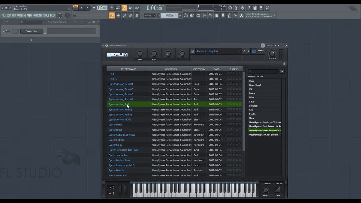Go to next Serum preset arrow
The width and height of the screenshot is (361, 203).
[x=248, y=51]
